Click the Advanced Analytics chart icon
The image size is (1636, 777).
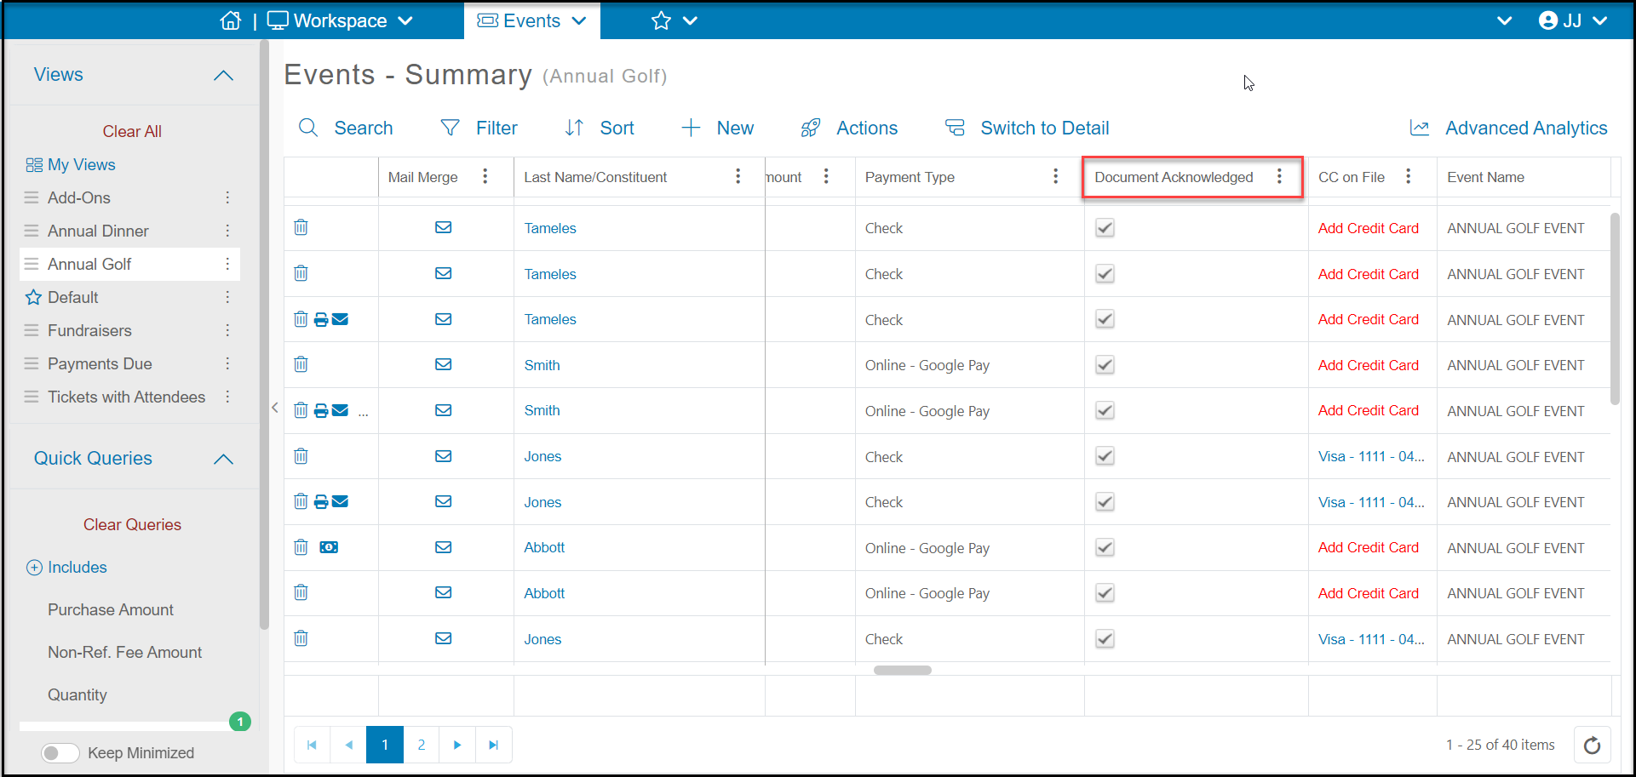[1420, 128]
